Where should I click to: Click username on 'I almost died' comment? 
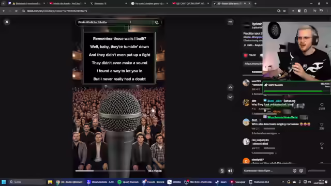click(260, 140)
